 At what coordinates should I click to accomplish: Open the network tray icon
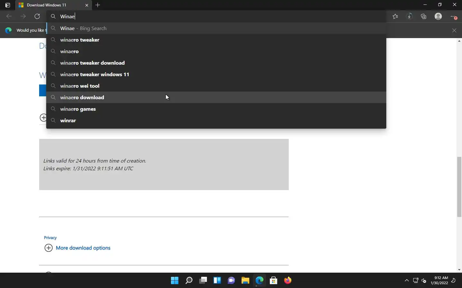(x=415, y=281)
